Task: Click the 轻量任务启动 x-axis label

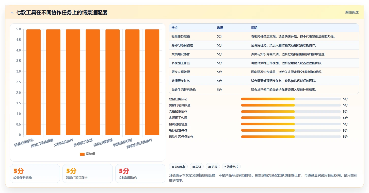Action: click(24, 143)
